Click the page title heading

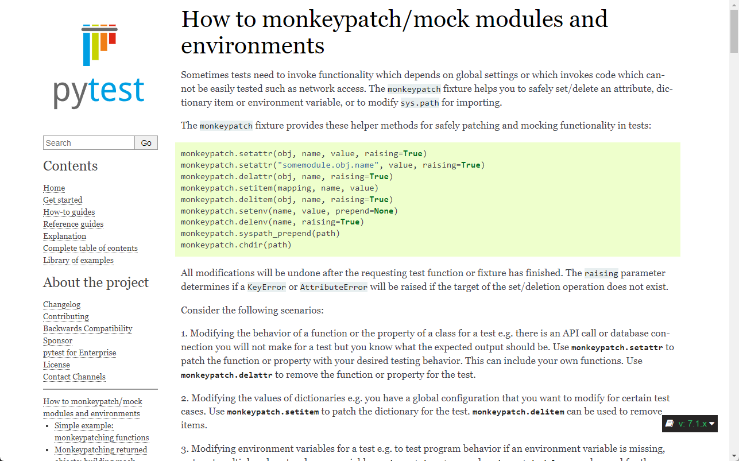pos(394,32)
